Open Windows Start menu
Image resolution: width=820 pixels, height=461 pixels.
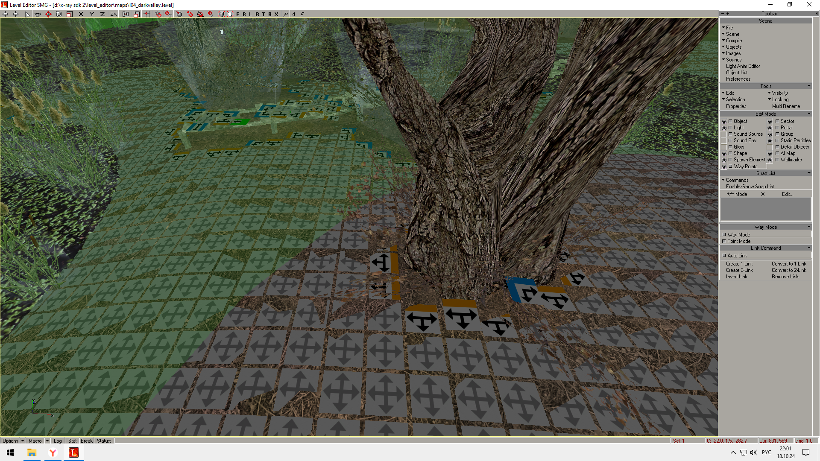point(10,452)
